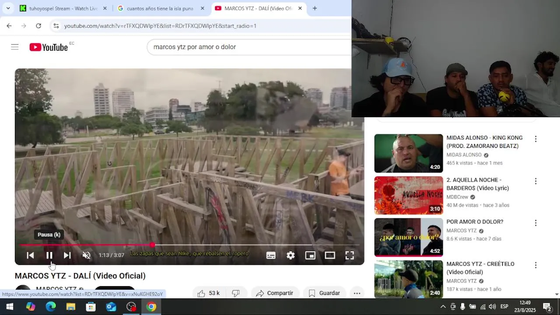Open Chrome tab search dropdown arrow

(x=8, y=8)
